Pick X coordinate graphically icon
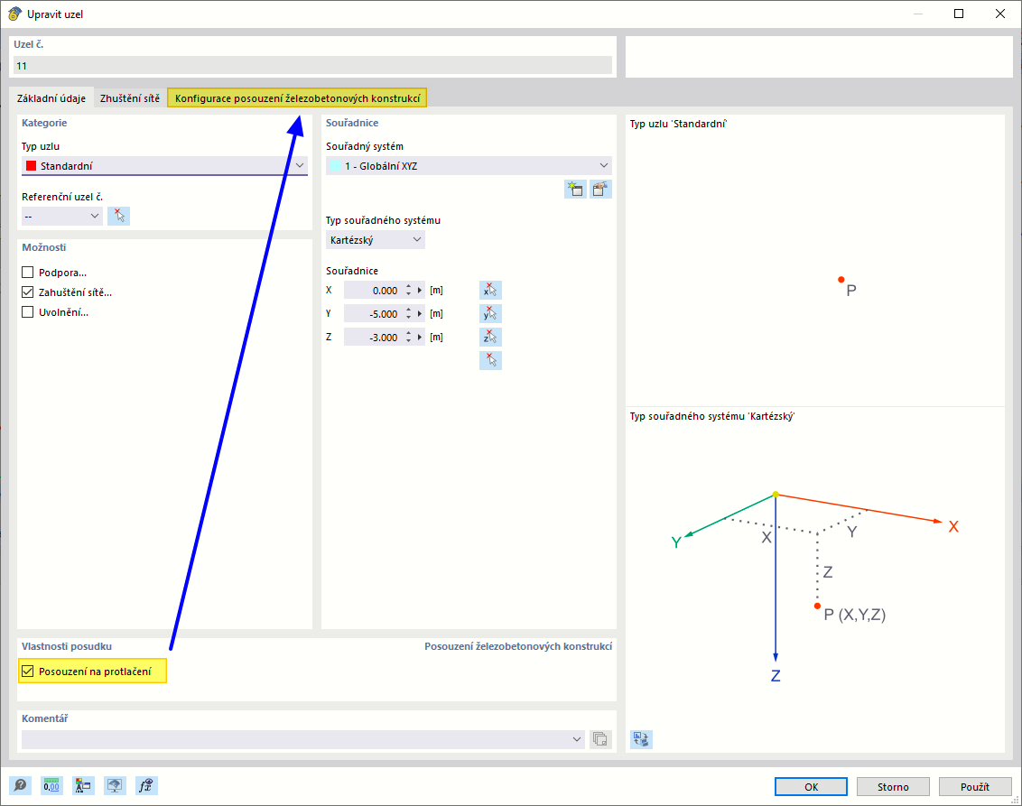This screenshot has height=806, width=1022. (490, 290)
